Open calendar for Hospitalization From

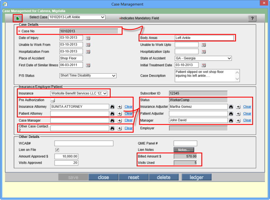[x=88, y=51]
